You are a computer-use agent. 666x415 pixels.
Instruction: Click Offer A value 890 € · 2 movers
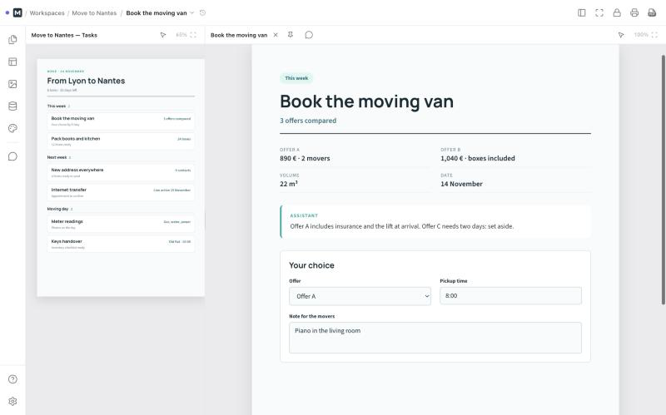tap(305, 158)
